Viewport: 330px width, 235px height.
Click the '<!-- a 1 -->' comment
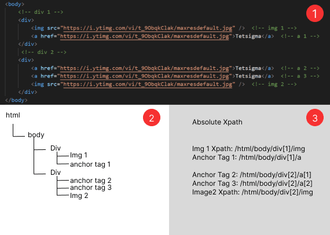(x=300, y=36)
